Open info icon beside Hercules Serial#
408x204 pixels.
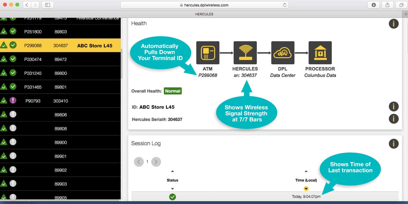click(394, 119)
